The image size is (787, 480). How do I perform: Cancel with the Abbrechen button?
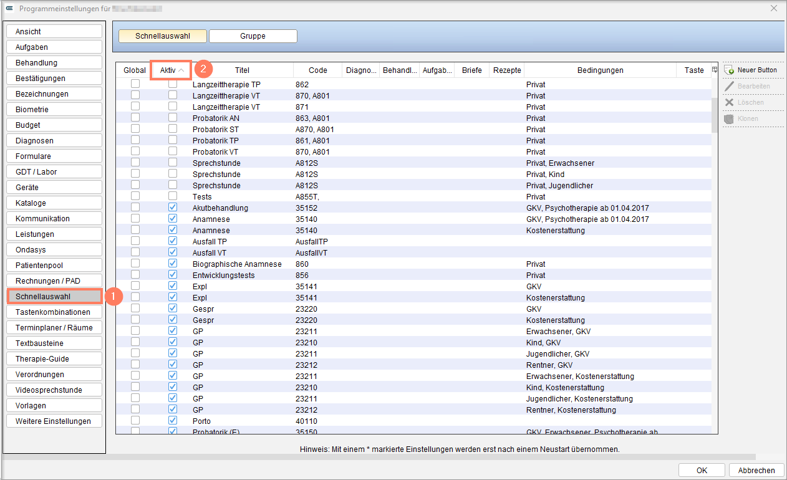[x=756, y=471]
